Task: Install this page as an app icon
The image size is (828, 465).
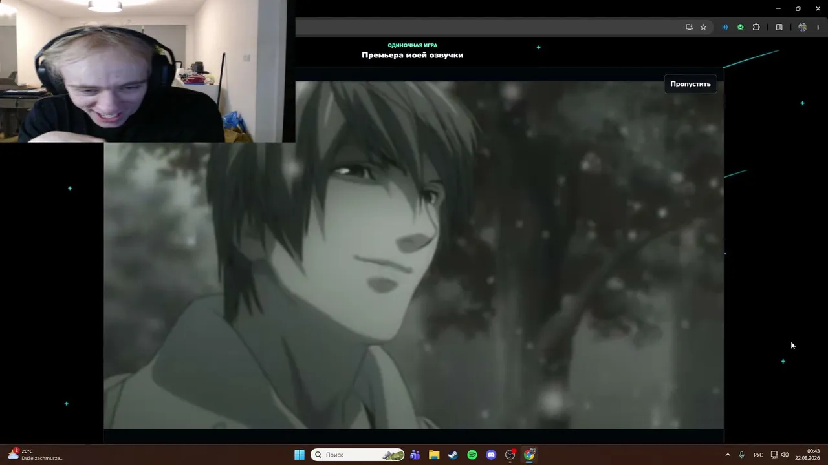Action: click(689, 27)
